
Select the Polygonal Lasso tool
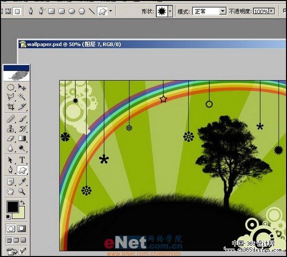tap(10, 97)
